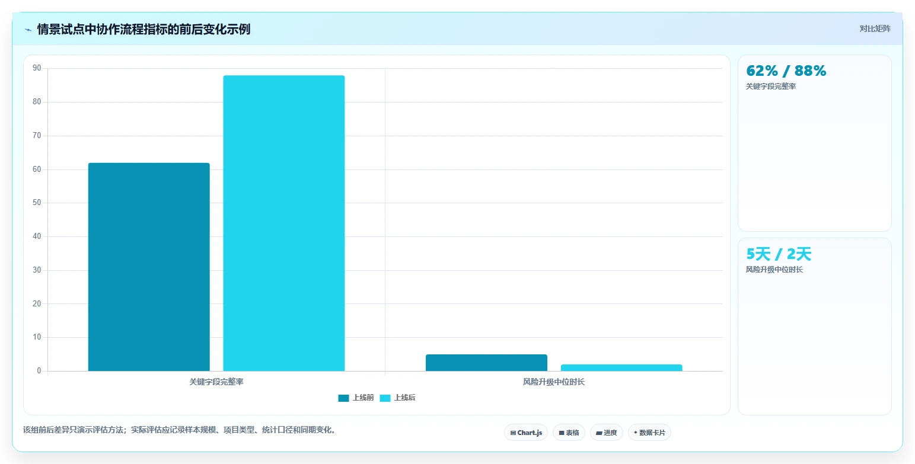Click the 62% / 88% value card
This screenshot has width=915, height=464.
(815, 143)
